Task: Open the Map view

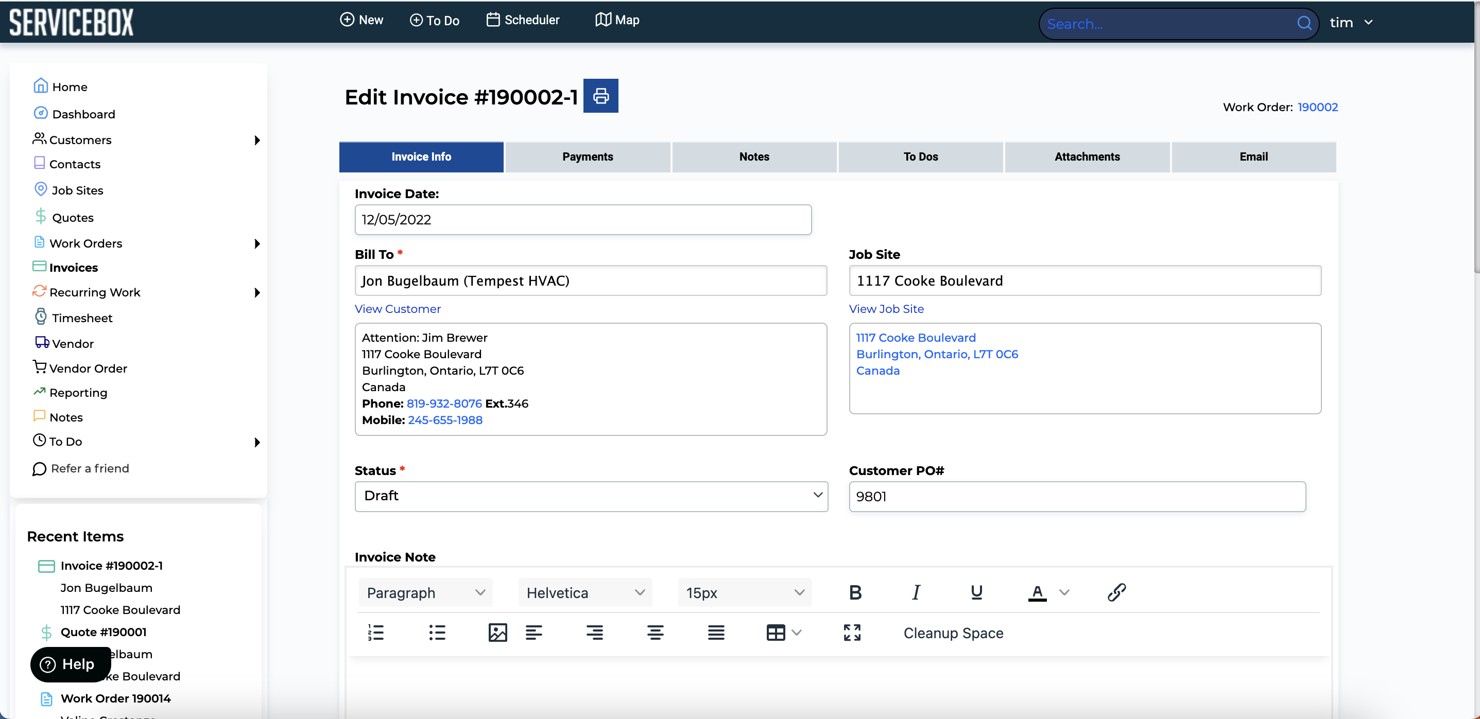Action: click(x=617, y=20)
